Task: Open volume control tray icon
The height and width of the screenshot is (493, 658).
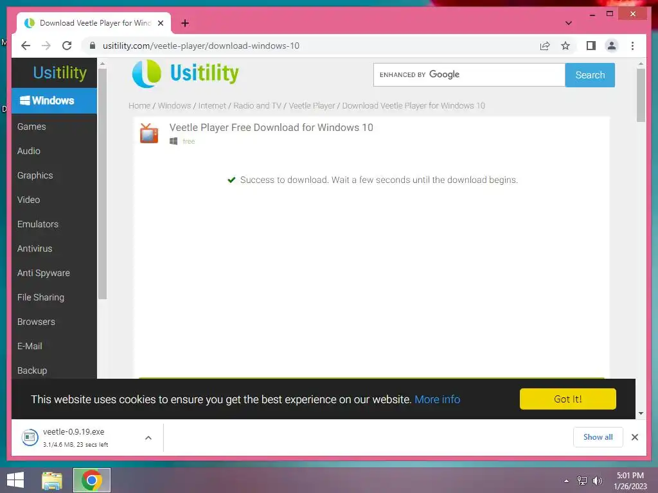Action: [598, 481]
